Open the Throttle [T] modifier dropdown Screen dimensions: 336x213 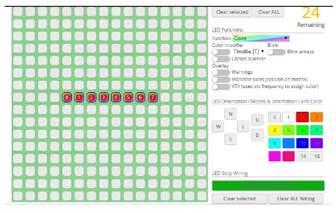pyautogui.click(x=249, y=52)
